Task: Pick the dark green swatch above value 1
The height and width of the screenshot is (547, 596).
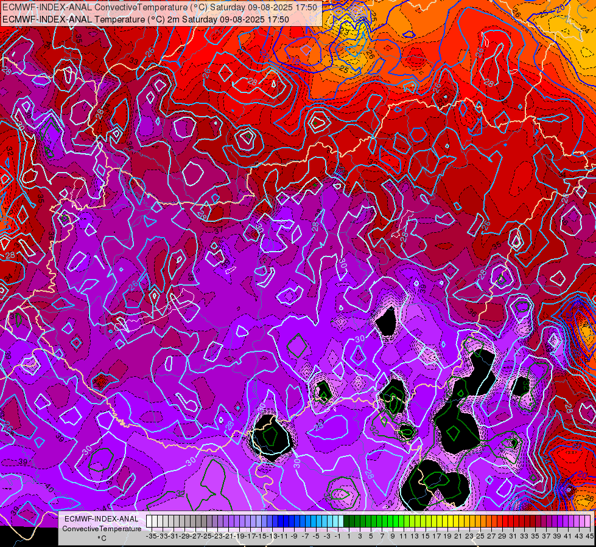Action: click(346, 521)
